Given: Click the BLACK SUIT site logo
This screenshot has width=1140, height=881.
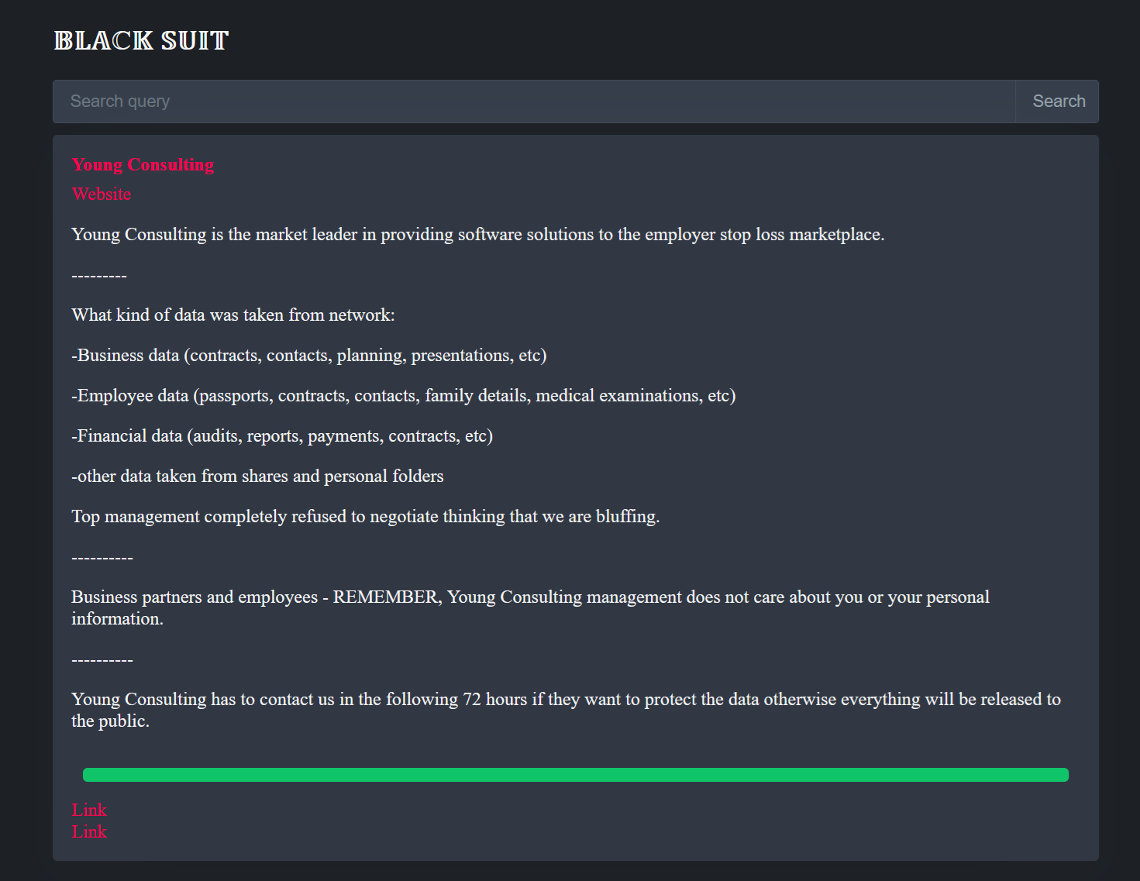Looking at the screenshot, I should 141,40.
